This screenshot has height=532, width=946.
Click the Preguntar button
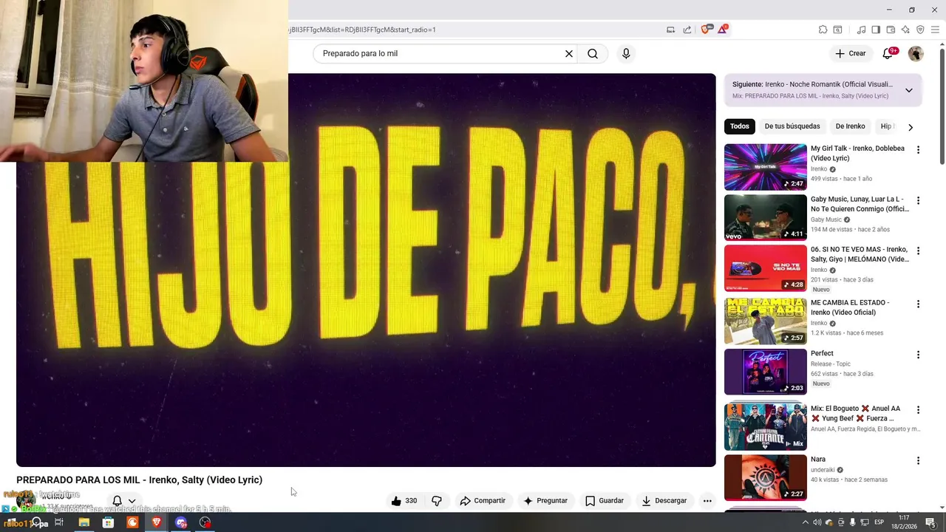tap(545, 500)
